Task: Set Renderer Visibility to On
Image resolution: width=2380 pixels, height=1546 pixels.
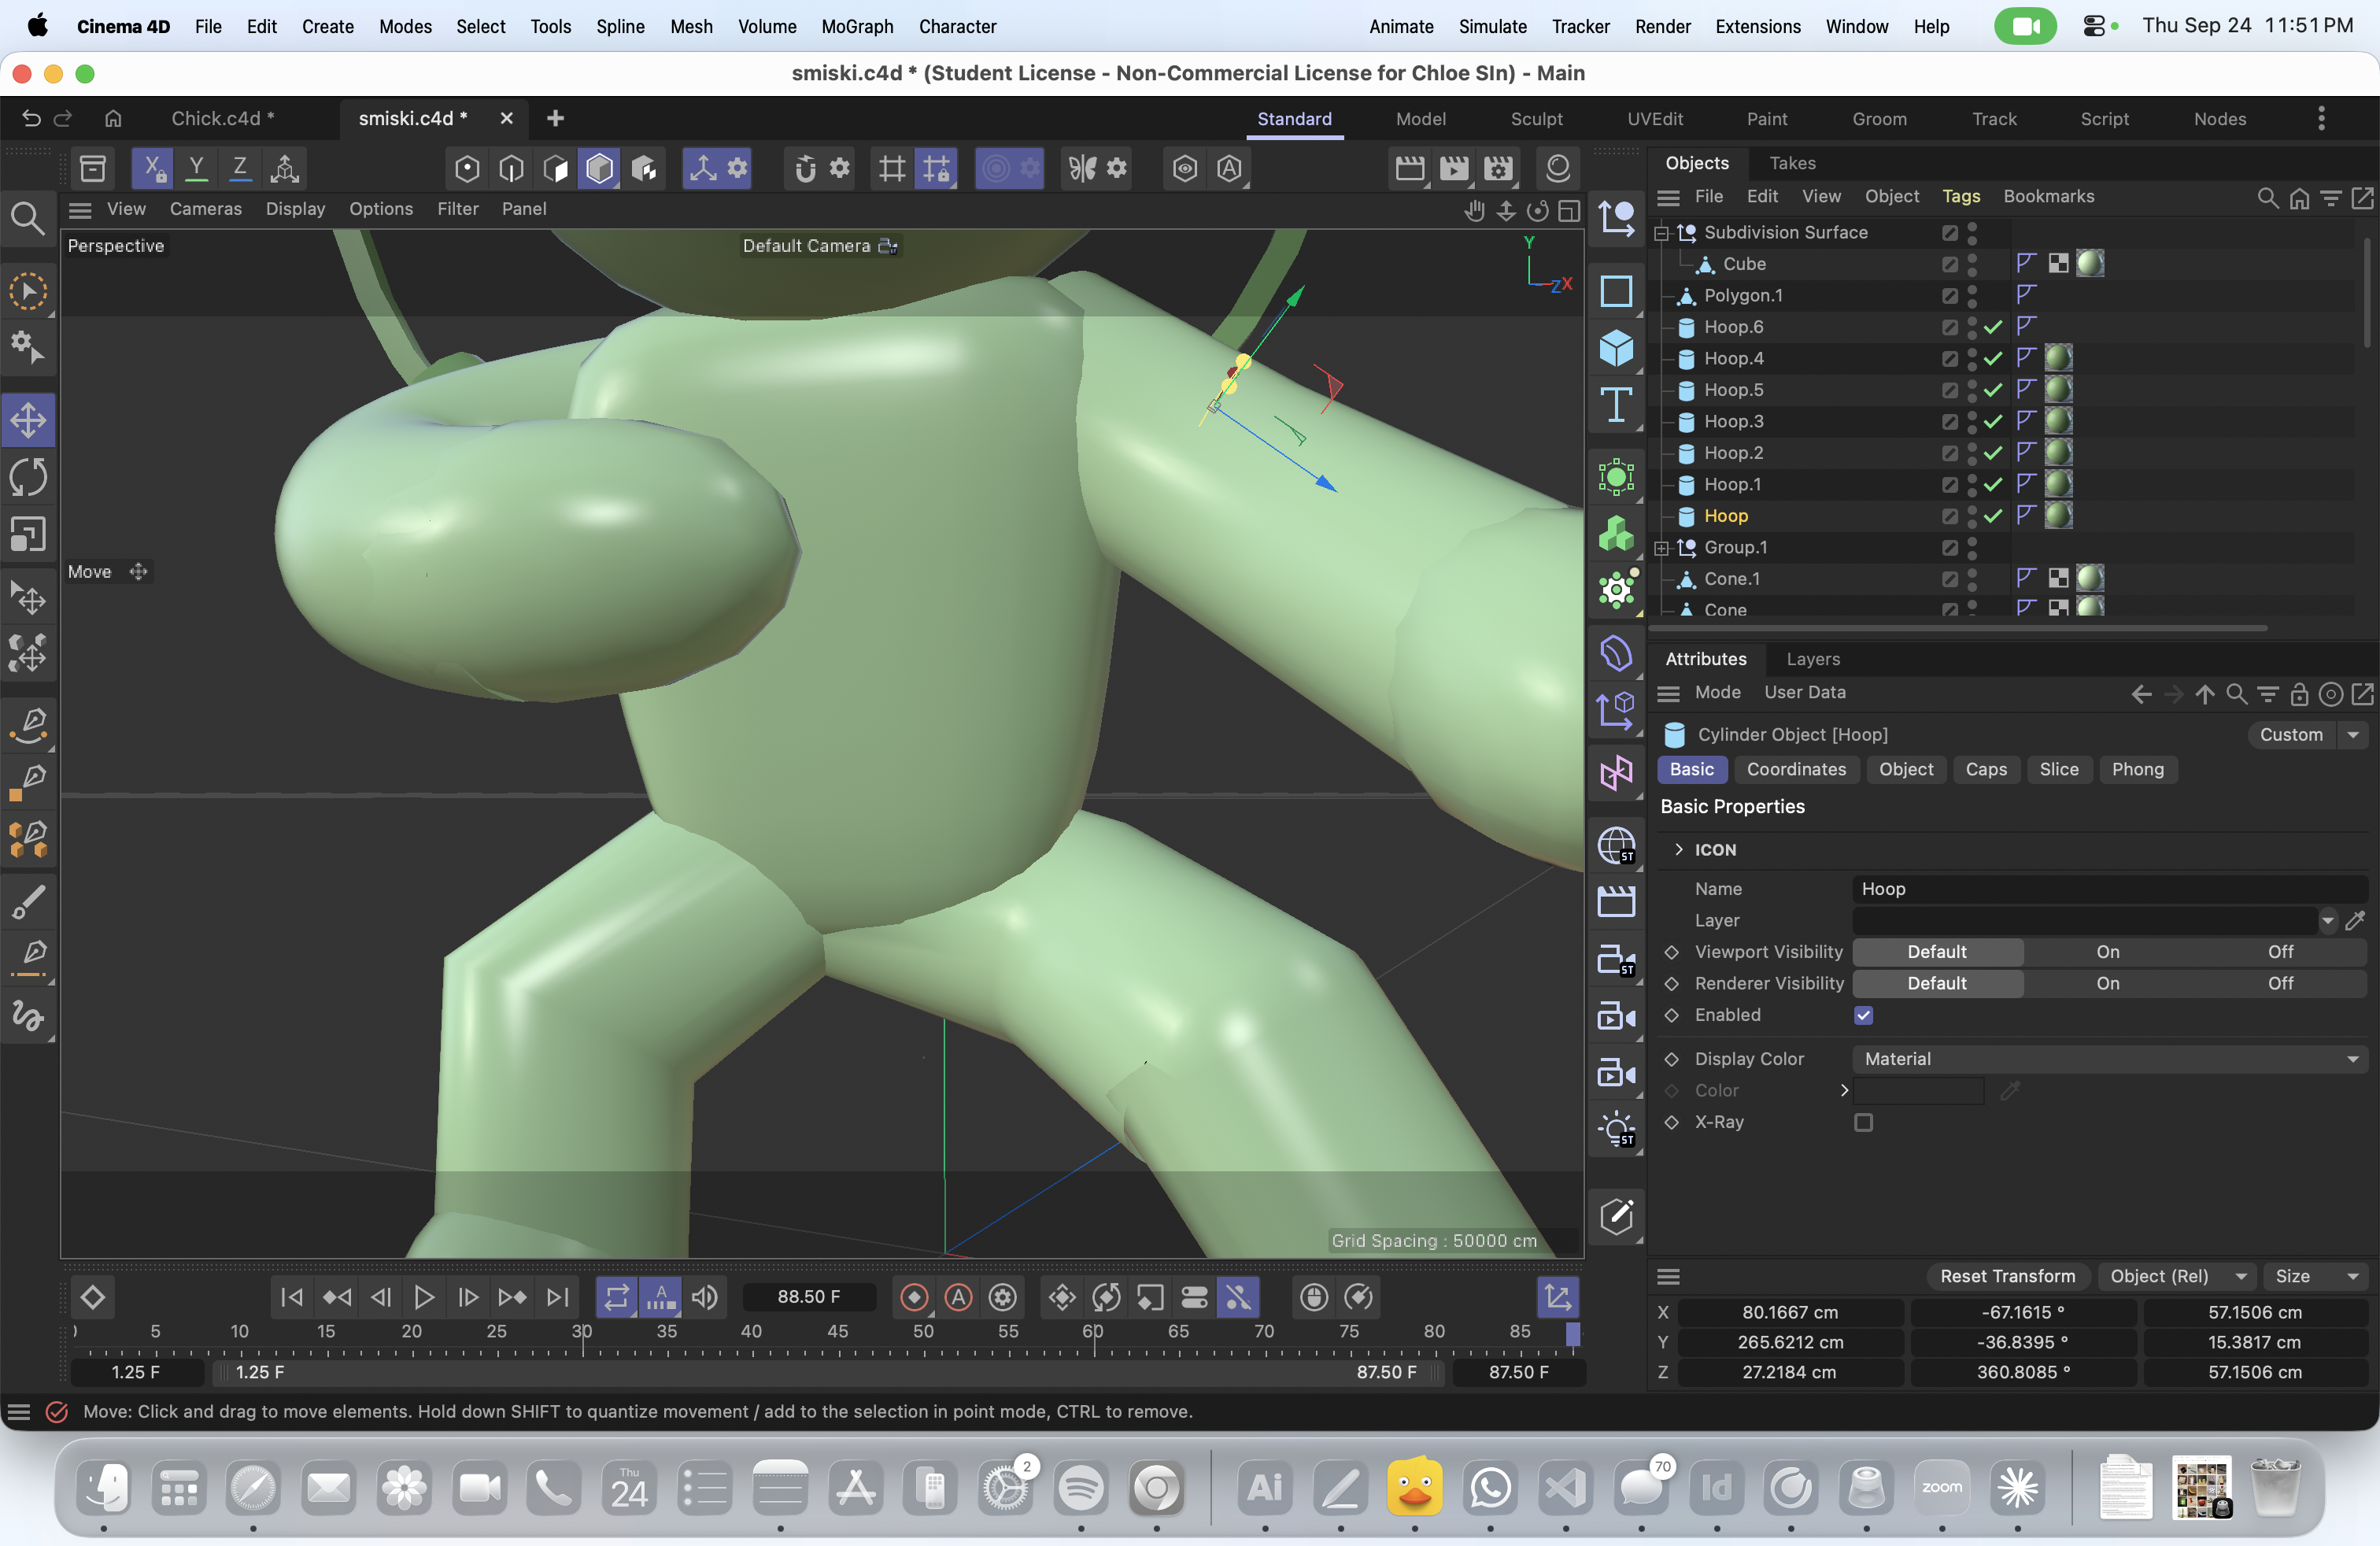Action: pyautogui.click(x=2108, y=983)
